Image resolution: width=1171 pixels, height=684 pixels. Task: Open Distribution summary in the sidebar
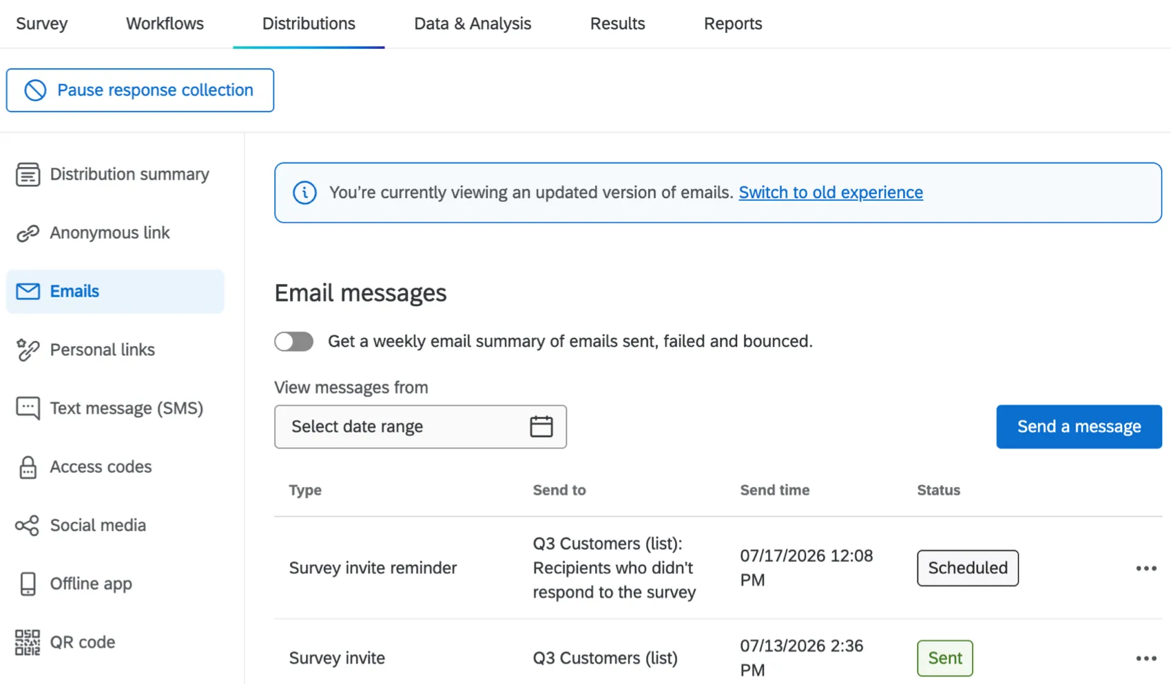(x=115, y=175)
